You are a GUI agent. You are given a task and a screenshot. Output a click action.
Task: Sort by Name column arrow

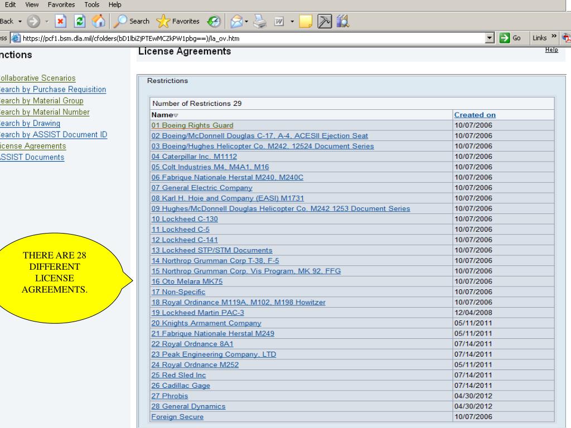click(x=176, y=115)
